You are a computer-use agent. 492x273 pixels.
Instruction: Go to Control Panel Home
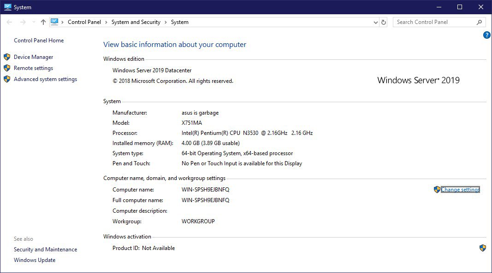tap(39, 41)
